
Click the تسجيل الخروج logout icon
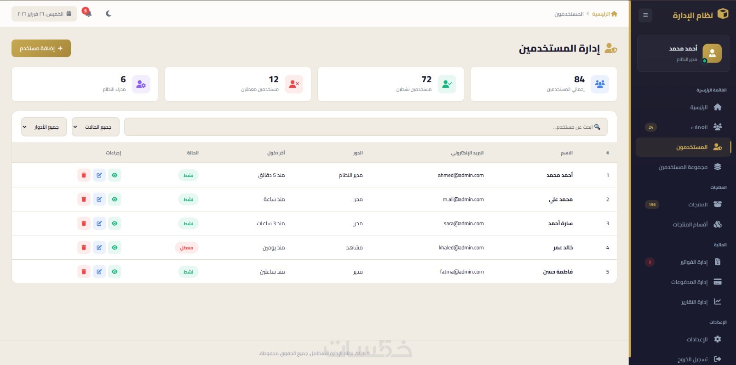pyautogui.click(x=718, y=359)
